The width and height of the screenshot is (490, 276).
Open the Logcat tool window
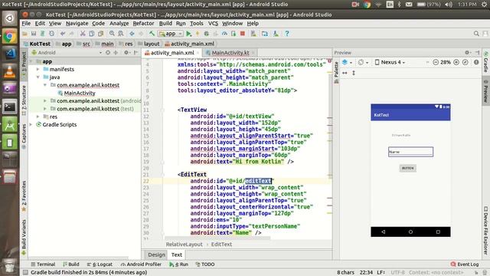point(100,264)
